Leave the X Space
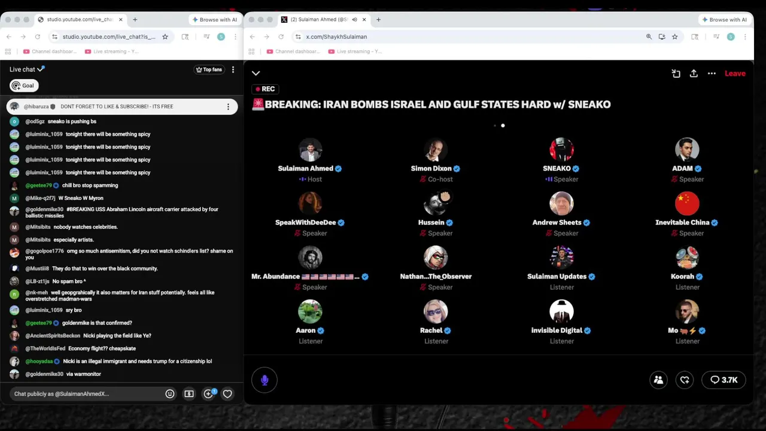The width and height of the screenshot is (766, 431). point(735,74)
